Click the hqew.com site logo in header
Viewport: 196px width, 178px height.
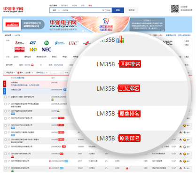coord(13,9)
